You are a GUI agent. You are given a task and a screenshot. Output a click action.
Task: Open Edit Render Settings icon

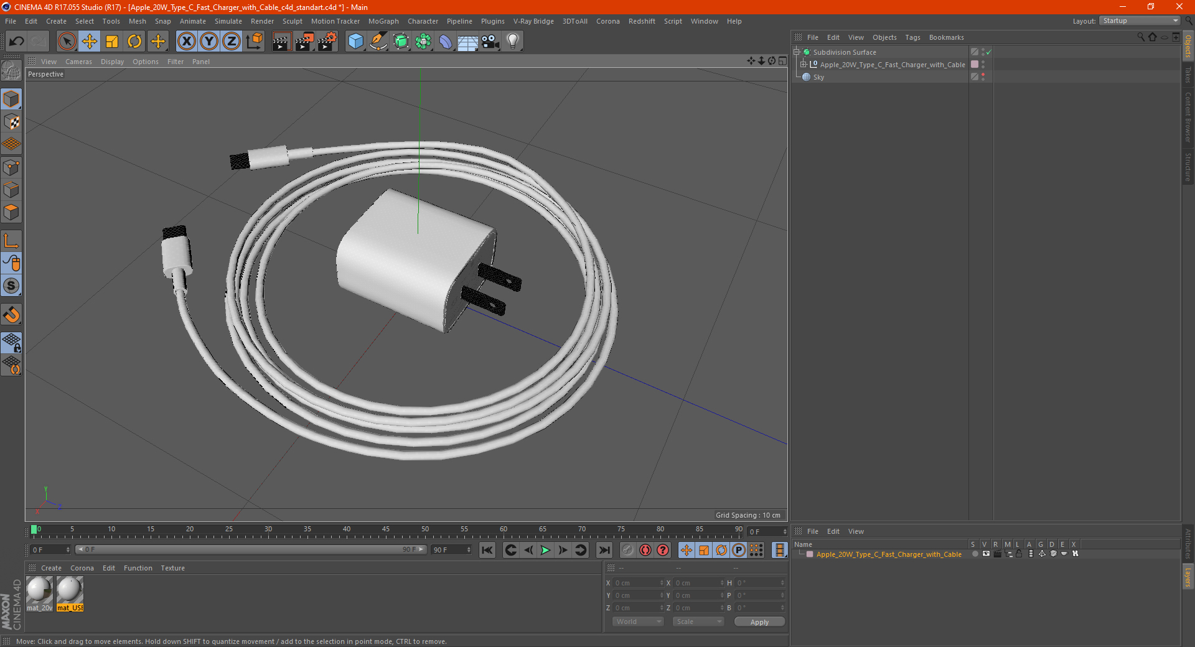[x=327, y=42]
